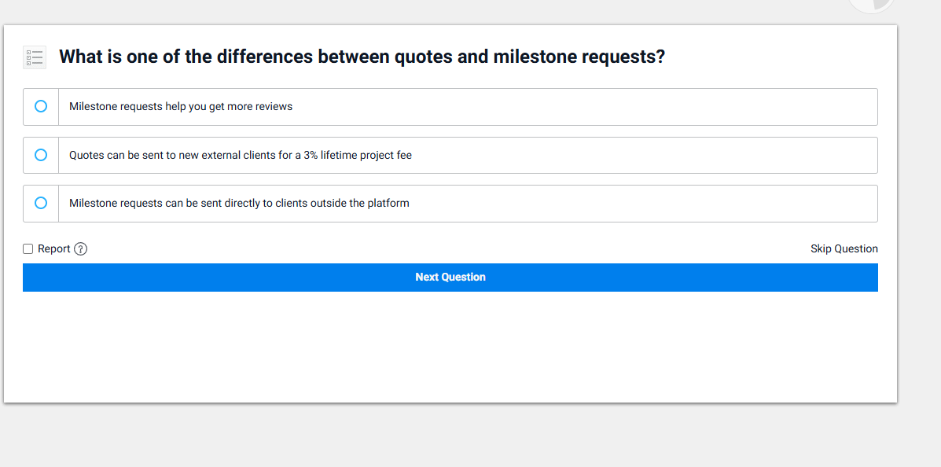Image resolution: width=941 pixels, height=467 pixels.
Task: Click the answer text starting 'Quotes can be sent'
Action: click(x=241, y=156)
